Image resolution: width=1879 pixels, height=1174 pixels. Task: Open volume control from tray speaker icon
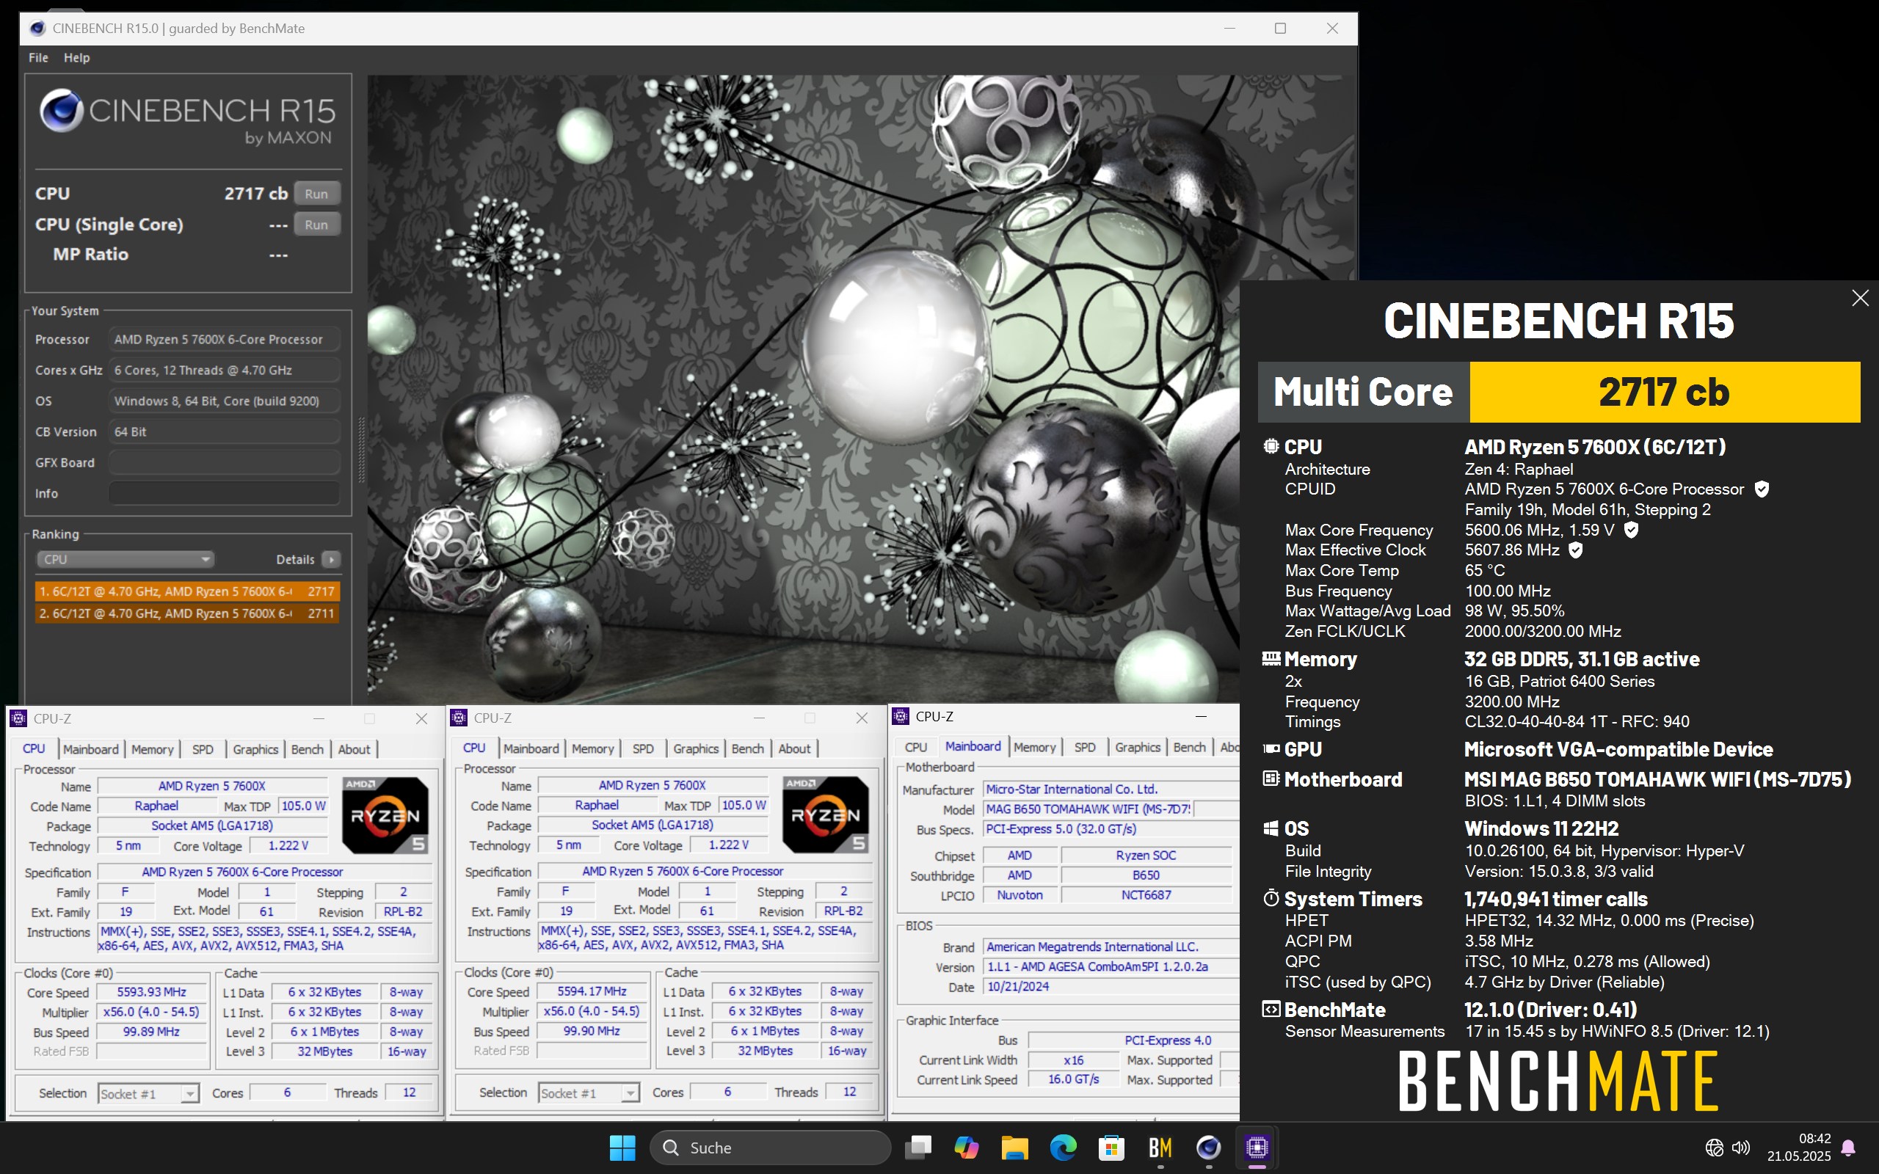pos(1741,1148)
